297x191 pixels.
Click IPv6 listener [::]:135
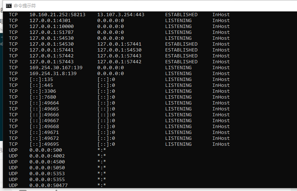[x=41, y=79]
